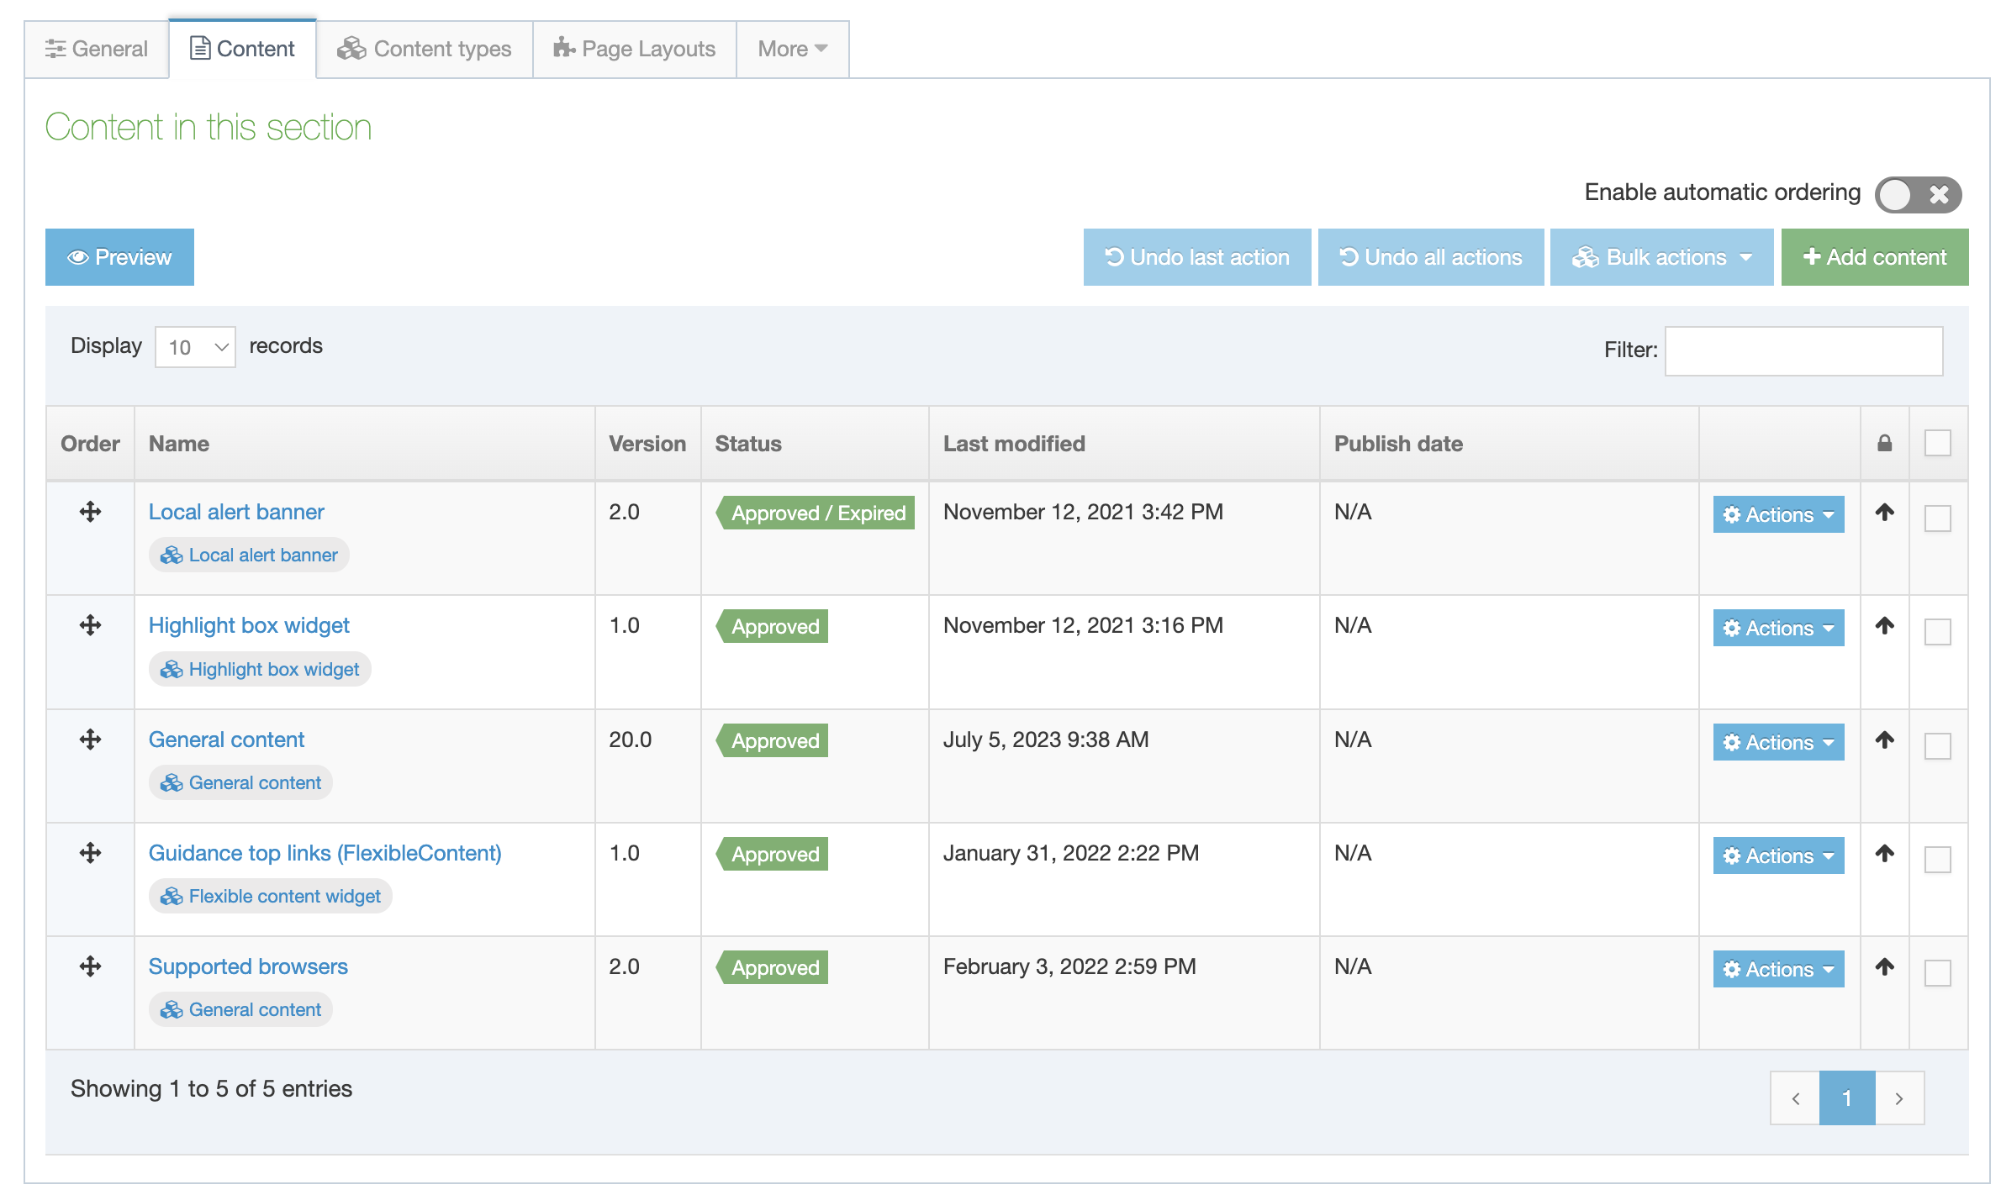2001x1195 pixels.
Task: Expand the Bulk actions dropdown
Action: [x=1661, y=257]
